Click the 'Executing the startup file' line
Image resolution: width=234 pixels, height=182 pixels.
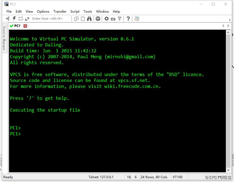pos(45,110)
